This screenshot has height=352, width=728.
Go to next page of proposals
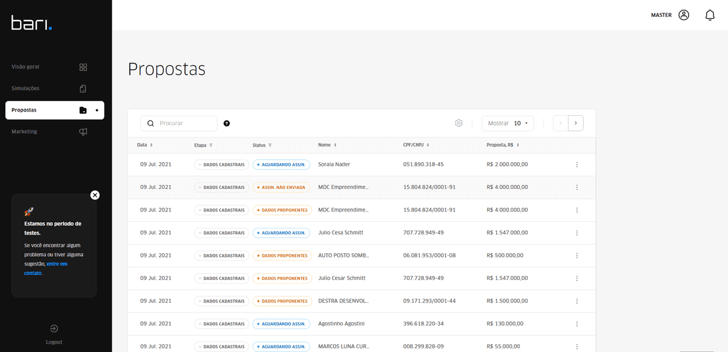tap(576, 123)
